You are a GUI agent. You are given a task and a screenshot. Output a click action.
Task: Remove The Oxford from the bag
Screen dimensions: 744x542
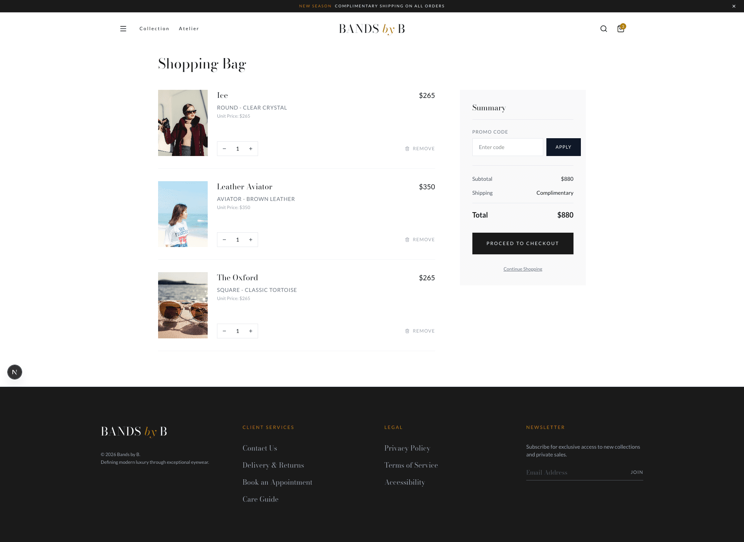click(420, 331)
